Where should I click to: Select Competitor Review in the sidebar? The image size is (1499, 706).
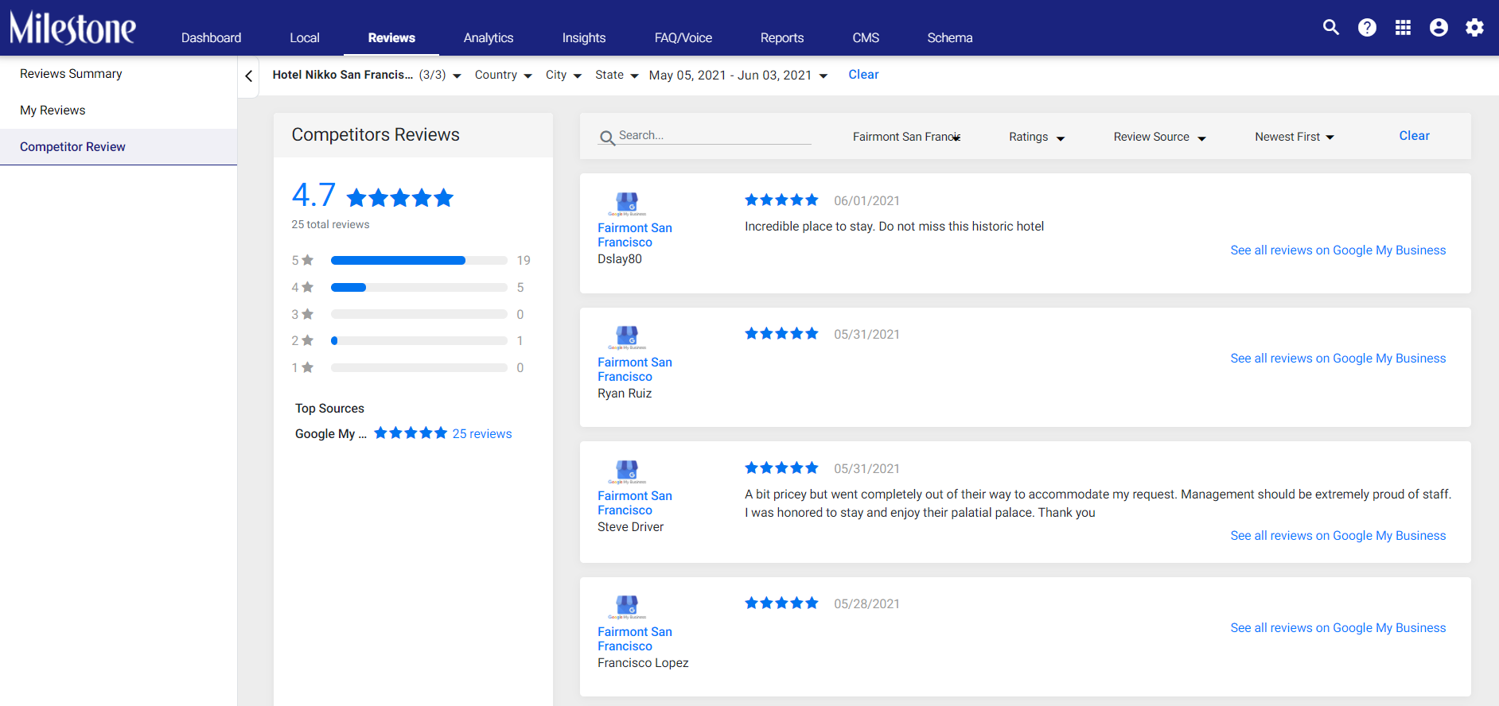click(119, 147)
